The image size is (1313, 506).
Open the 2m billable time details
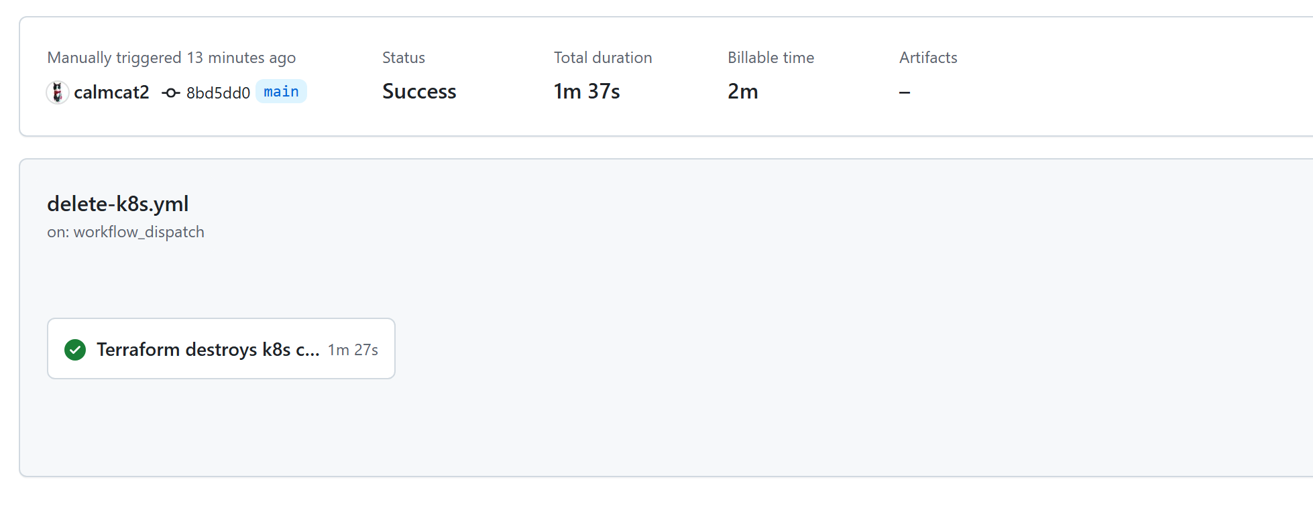click(743, 91)
